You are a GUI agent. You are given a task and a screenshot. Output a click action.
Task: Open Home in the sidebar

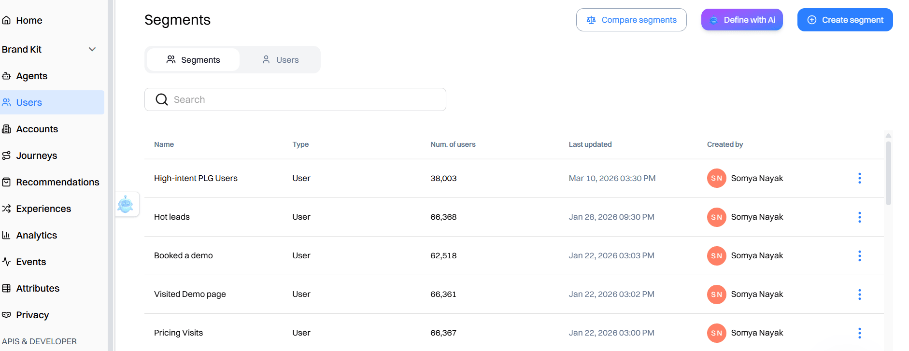click(29, 20)
